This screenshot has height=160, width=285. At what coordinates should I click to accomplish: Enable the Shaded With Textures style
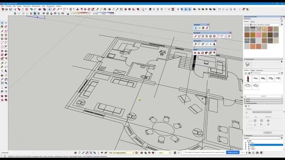pos(35,14)
